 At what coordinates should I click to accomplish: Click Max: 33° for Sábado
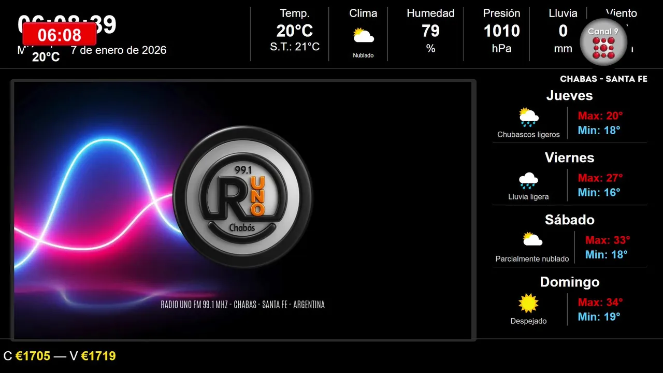pos(608,240)
